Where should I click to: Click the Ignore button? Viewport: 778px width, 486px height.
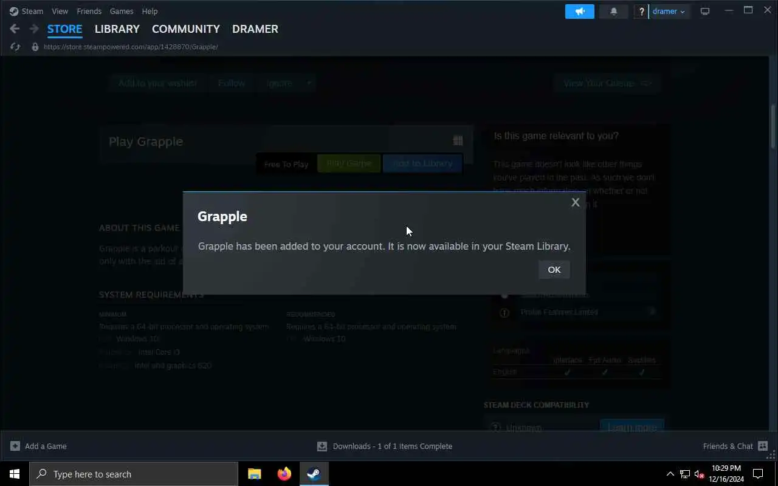click(x=280, y=83)
